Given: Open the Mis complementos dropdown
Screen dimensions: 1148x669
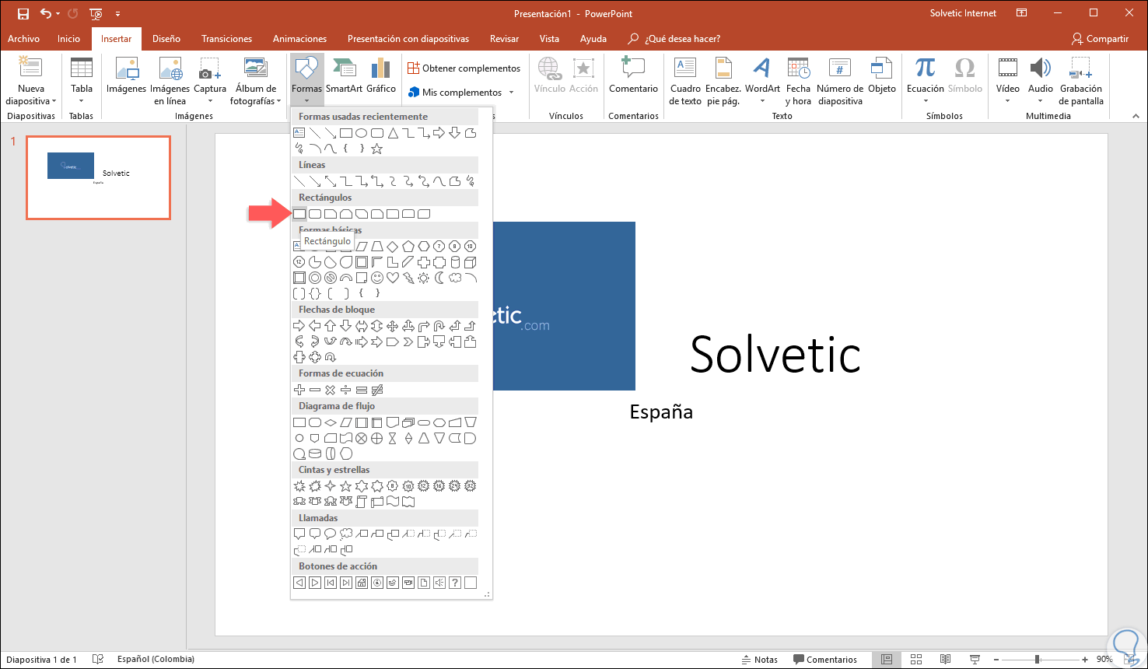Looking at the screenshot, I should pos(511,93).
